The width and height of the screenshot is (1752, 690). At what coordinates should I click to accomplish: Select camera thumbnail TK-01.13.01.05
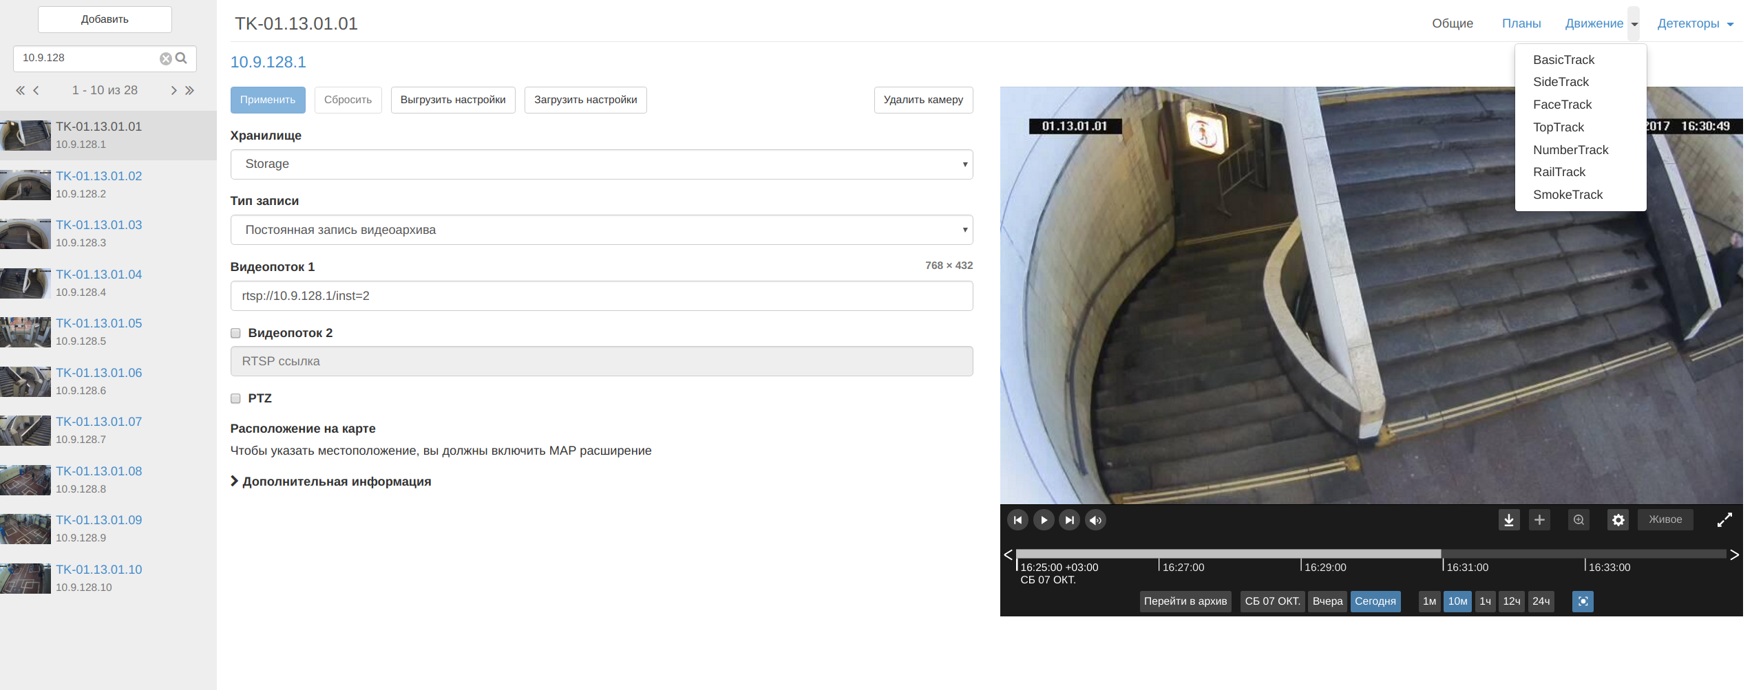tap(25, 332)
